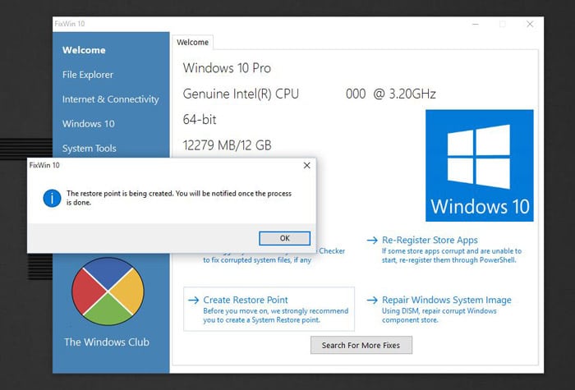The width and height of the screenshot is (575, 390).
Task: Click the '@ 3.20GHz' CPU speed text
Action: pos(404,94)
